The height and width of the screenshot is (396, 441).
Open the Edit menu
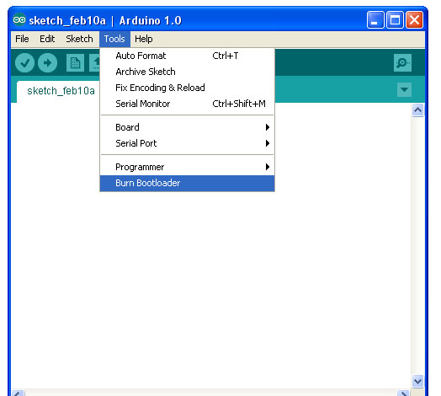[x=47, y=39]
